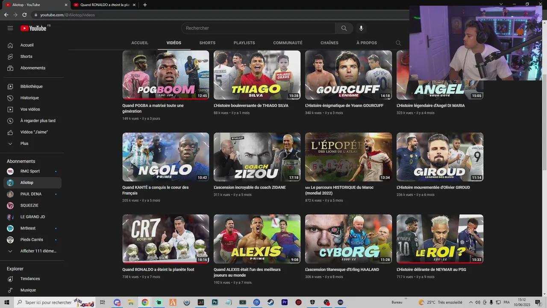Open the Windows notification center
Image resolution: width=547 pixels, height=308 pixels.
click(538, 302)
